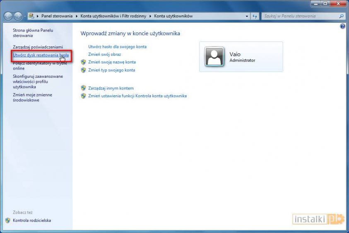Click the Forward navigation arrow button
The width and height of the screenshot is (349, 233).
point(18,16)
